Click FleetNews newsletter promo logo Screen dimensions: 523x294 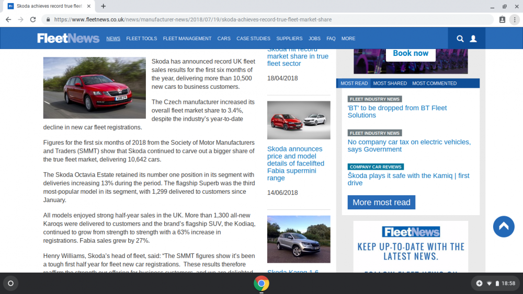411,232
